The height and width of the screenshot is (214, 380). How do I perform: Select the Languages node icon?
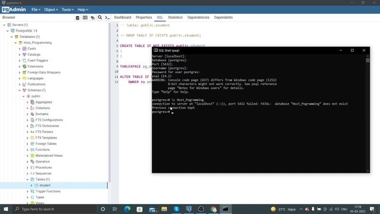pos(24,78)
